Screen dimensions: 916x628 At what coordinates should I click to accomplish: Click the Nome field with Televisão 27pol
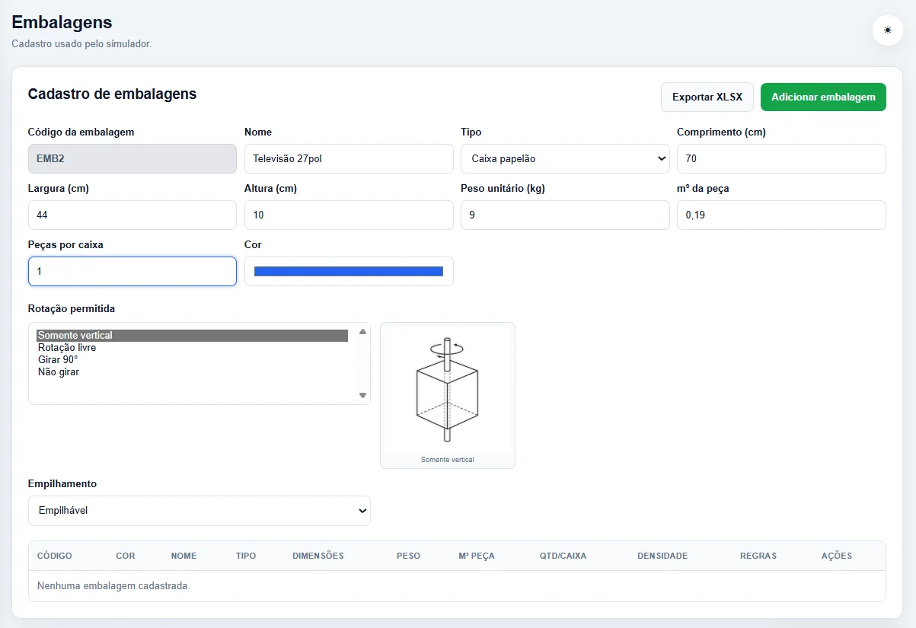(349, 159)
